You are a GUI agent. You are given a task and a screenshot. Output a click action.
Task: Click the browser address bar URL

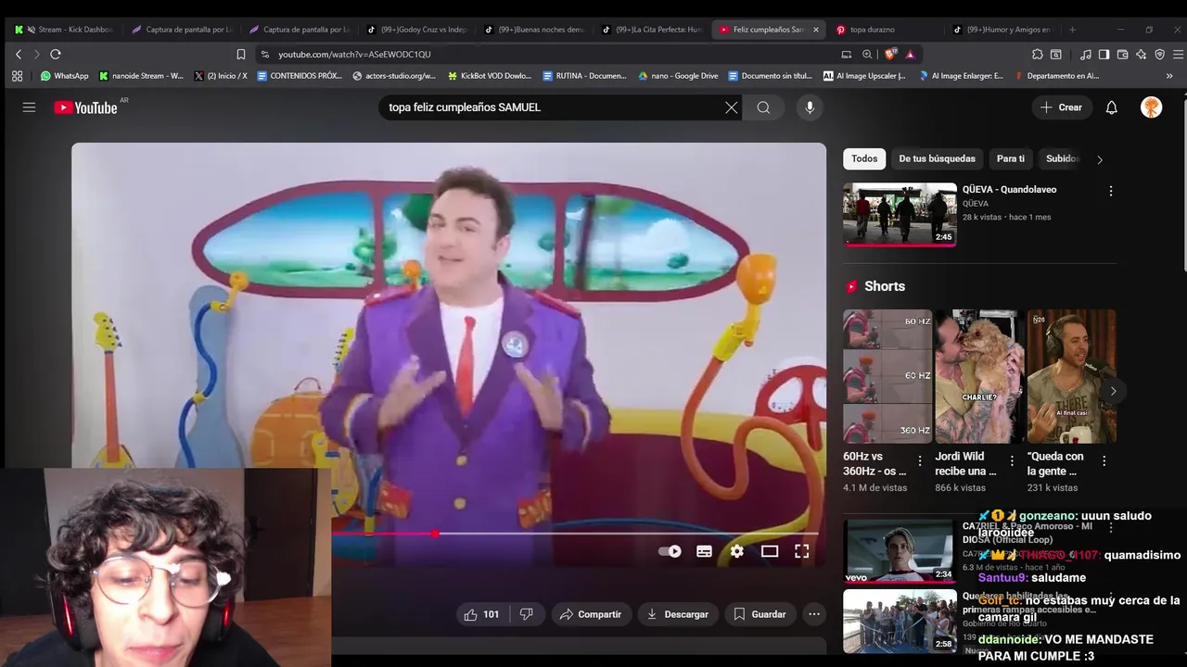(x=354, y=55)
